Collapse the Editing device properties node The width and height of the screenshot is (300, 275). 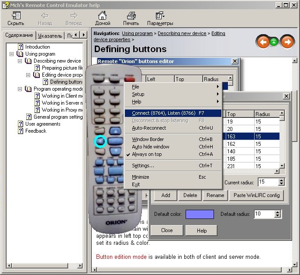pyautogui.click(x=28, y=75)
